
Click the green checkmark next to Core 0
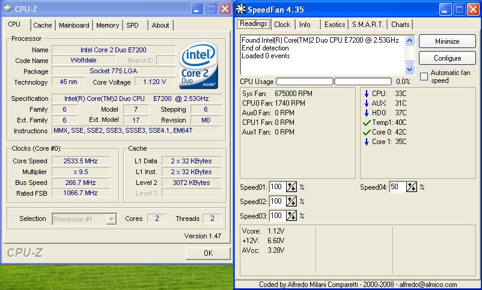pos(367,132)
